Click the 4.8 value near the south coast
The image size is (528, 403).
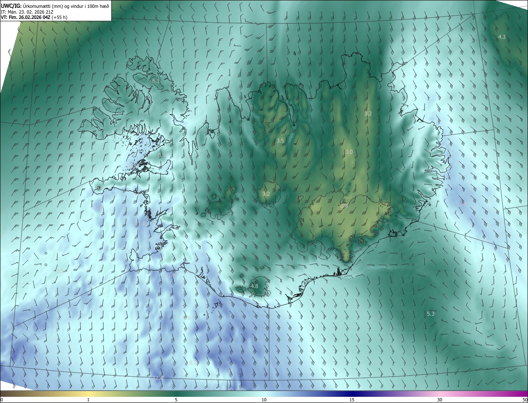pyautogui.click(x=255, y=286)
